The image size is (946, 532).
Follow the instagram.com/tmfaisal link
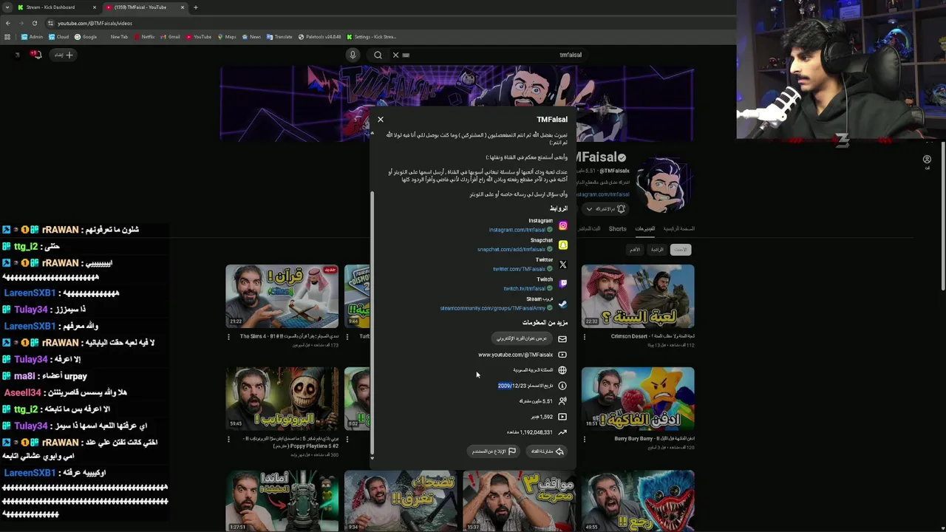coord(517,230)
